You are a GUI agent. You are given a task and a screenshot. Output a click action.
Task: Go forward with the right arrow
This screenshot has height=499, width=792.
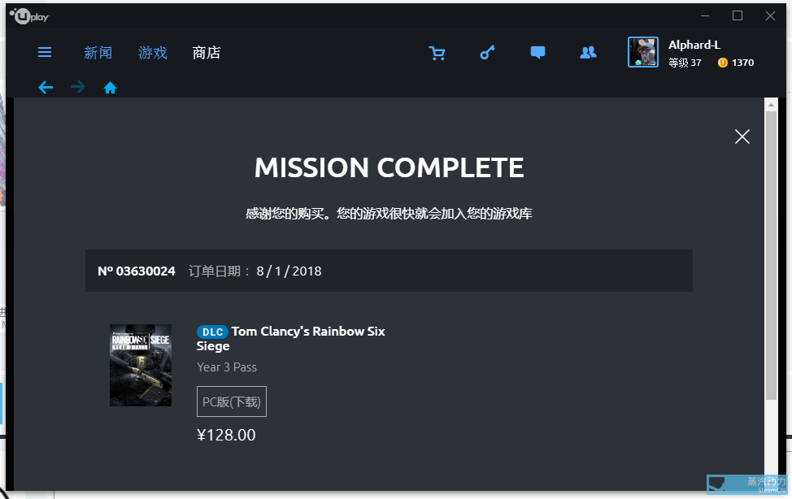pos(78,88)
